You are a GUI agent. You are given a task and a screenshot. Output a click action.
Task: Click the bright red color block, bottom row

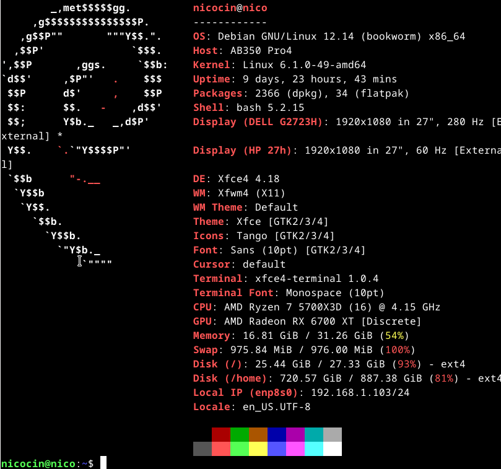point(221,449)
